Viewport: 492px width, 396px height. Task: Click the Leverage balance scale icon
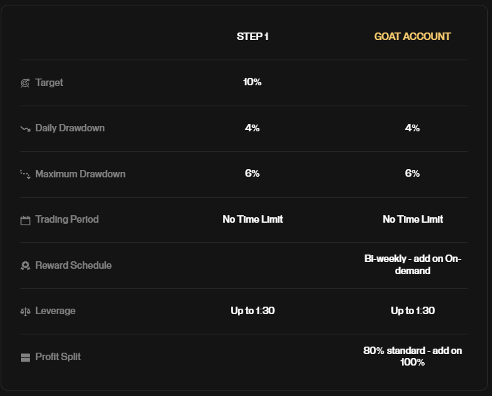tap(26, 311)
